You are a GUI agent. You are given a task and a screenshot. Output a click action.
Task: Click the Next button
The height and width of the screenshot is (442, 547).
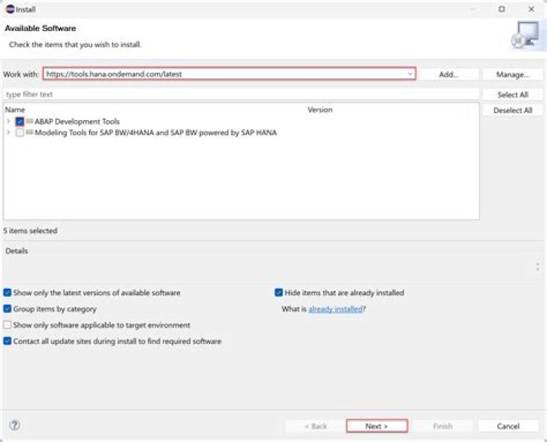pos(376,426)
